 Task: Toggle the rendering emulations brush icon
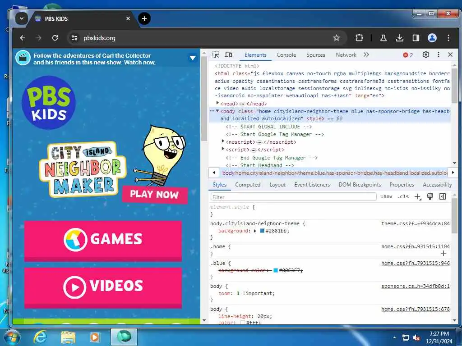coord(430,196)
